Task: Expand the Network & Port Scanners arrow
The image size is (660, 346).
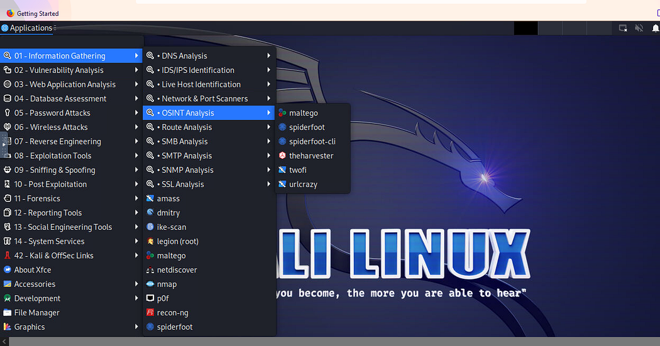Action: click(268, 99)
